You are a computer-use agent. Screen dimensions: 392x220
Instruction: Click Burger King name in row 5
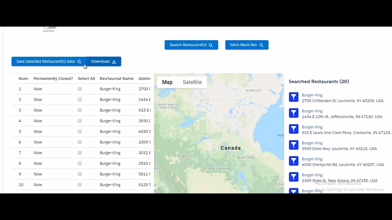pyautogui.click(x=110, y=132)
